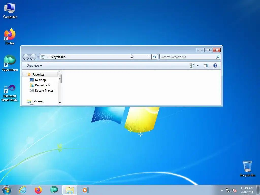
Task: Click the Show desktop button
Action: click(258, 190)
